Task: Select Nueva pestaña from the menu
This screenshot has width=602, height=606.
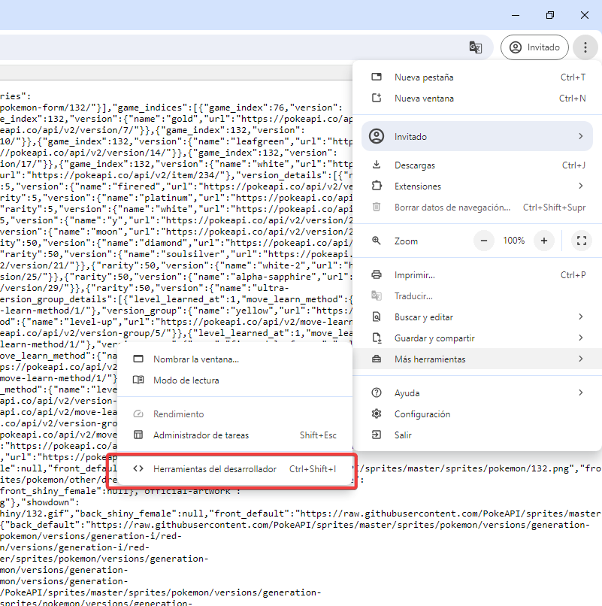Action: coord(424,77)
